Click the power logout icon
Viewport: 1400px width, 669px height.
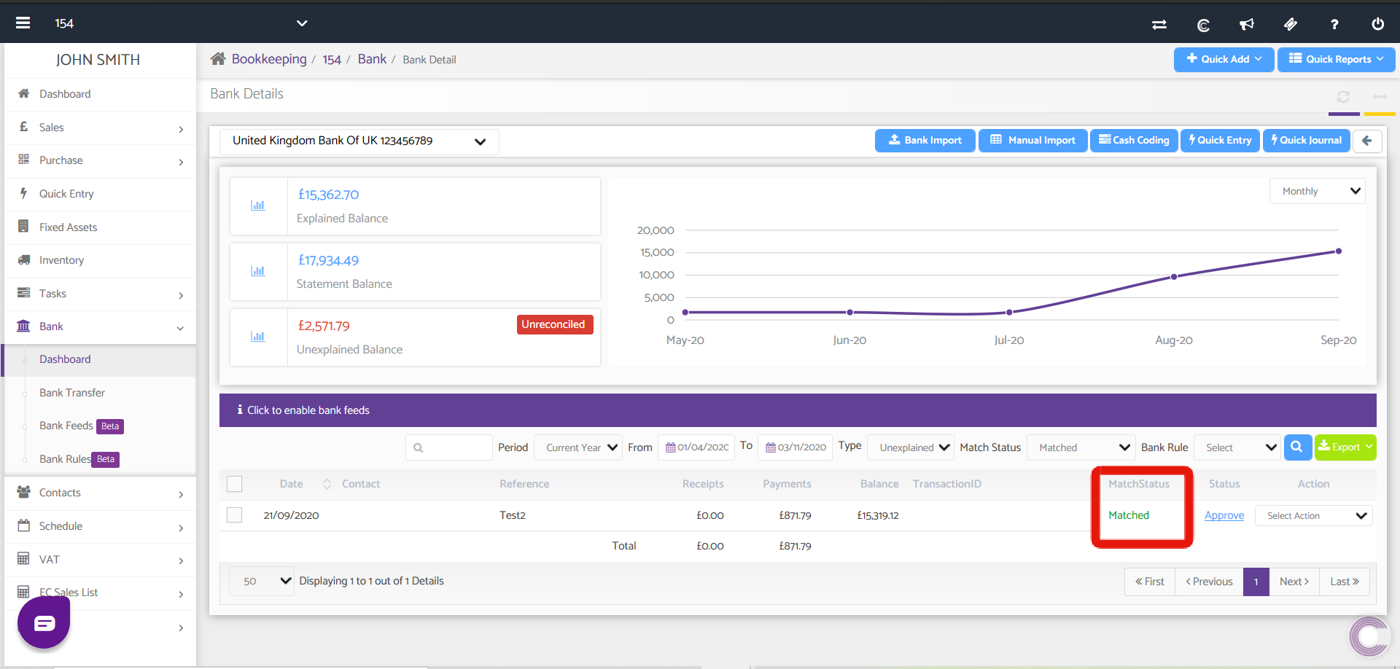(x=1377, y=24)
